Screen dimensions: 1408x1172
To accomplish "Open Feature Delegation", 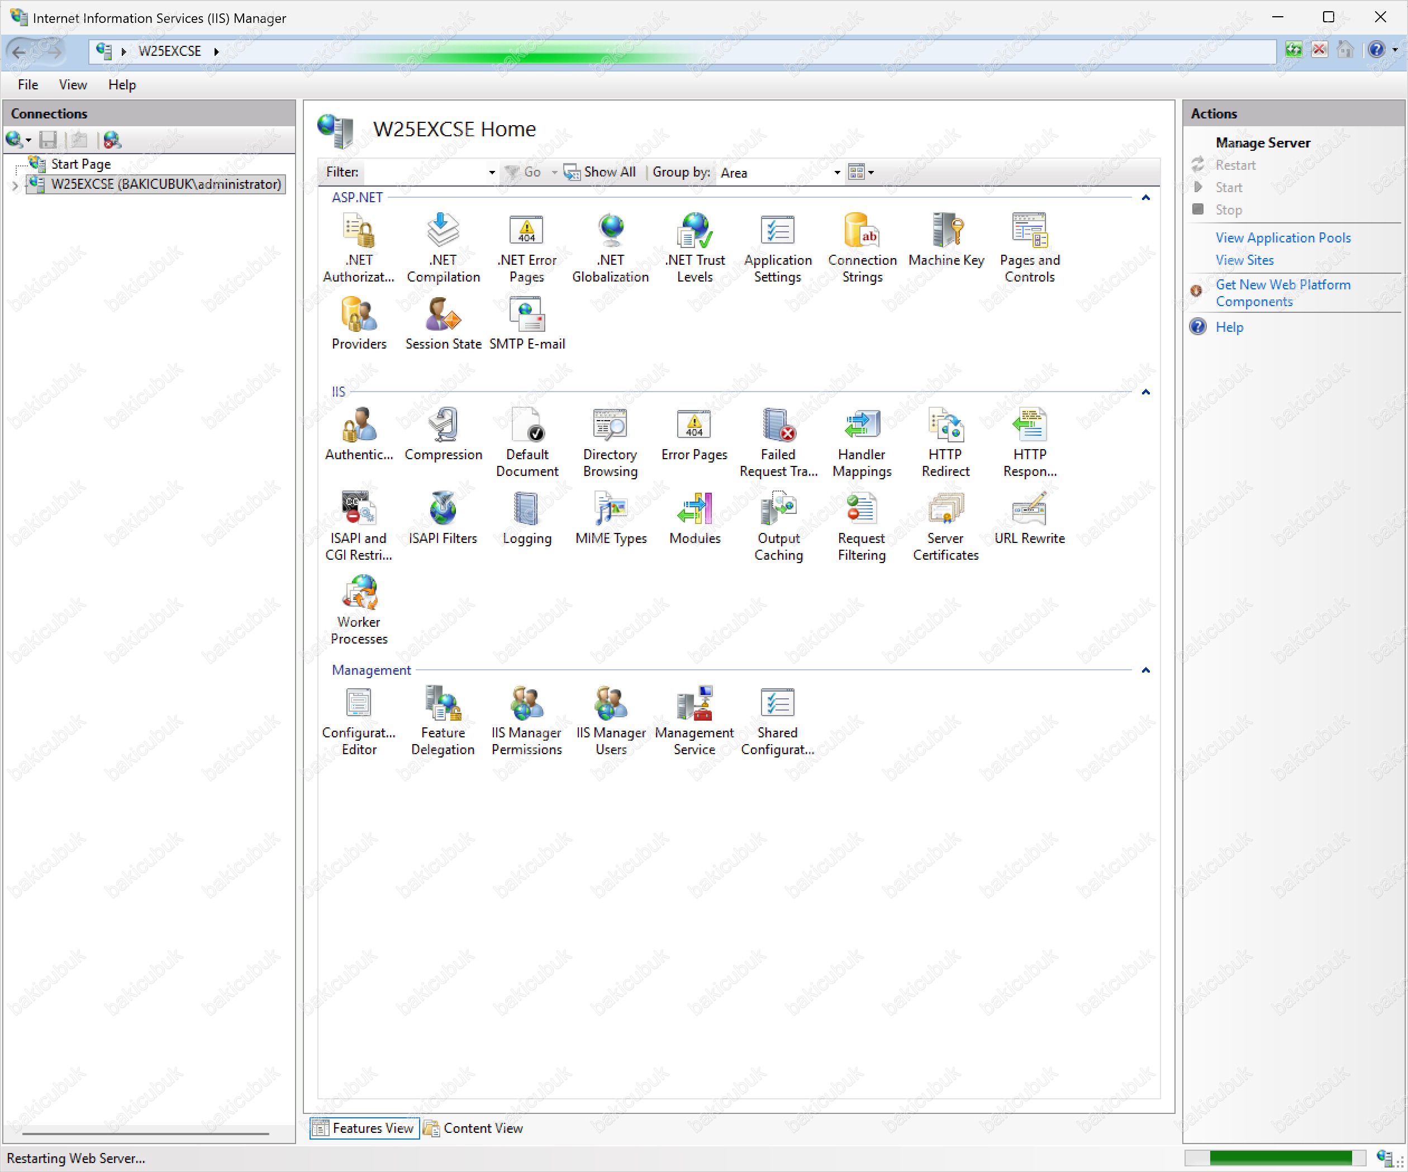I will (x=443, y=720).
